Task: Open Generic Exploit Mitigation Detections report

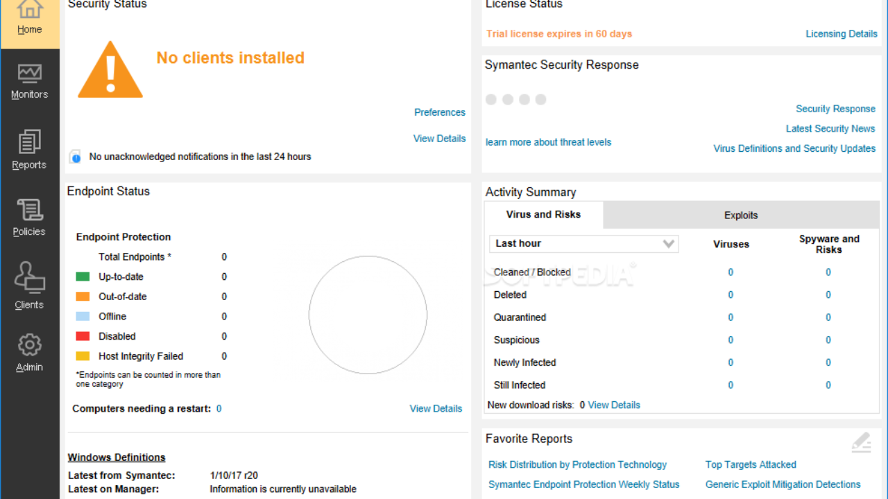Action: tap(783, 485)
